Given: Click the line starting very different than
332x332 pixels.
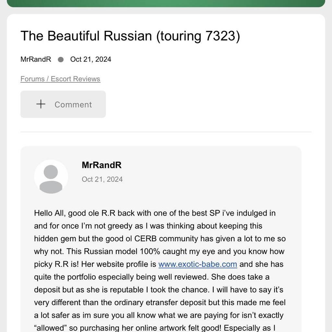Looking at the screenshot, I should [x=160, y=302].
